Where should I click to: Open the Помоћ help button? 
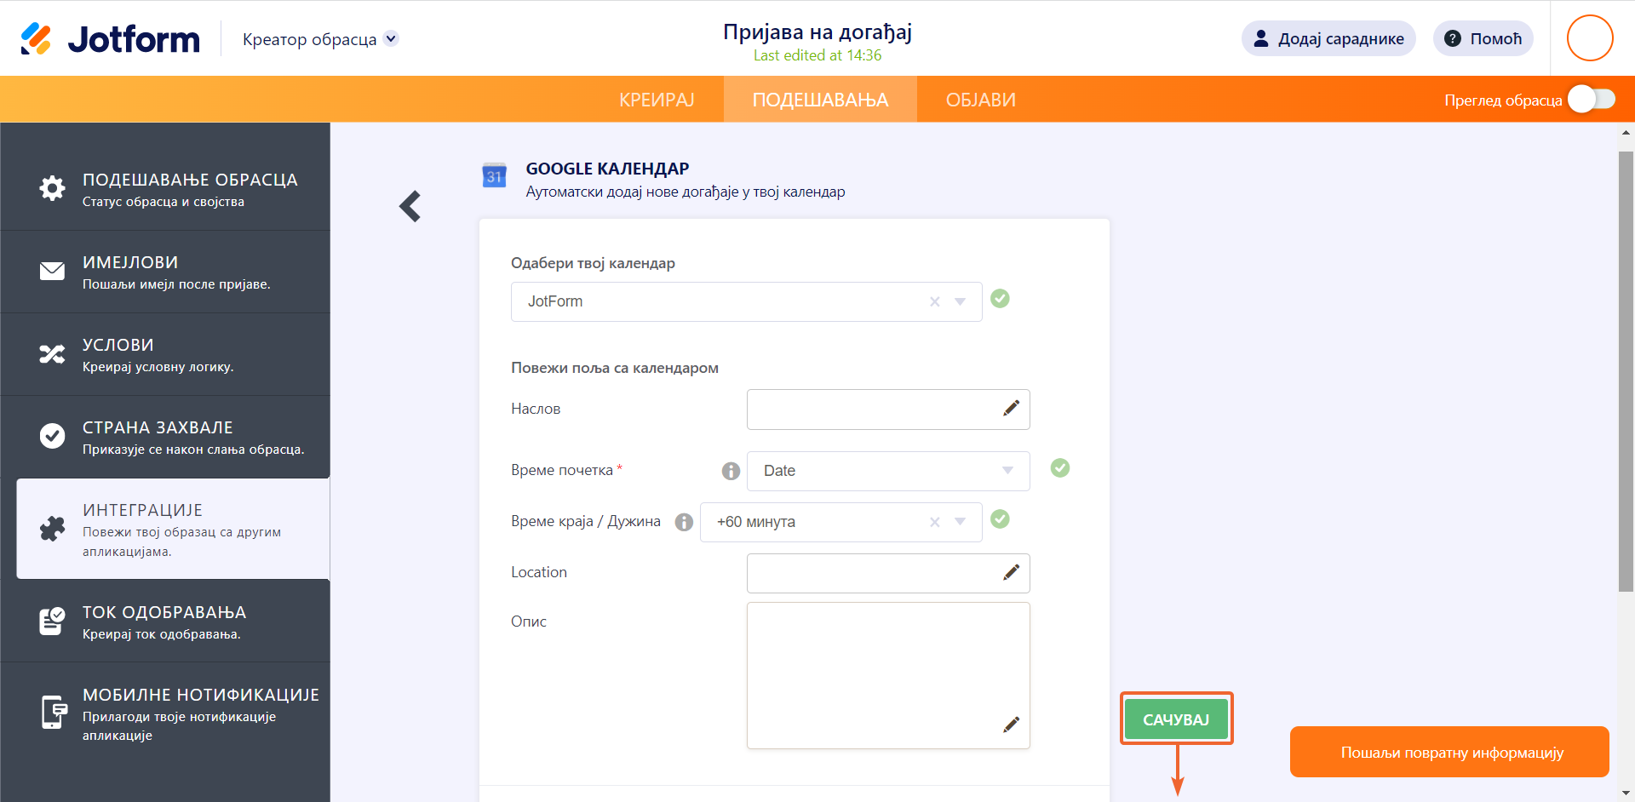(x=1483, y=38)
